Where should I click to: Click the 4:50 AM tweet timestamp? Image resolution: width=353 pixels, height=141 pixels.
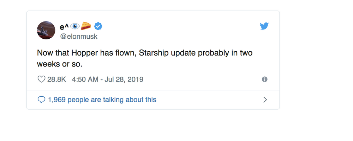85,79
